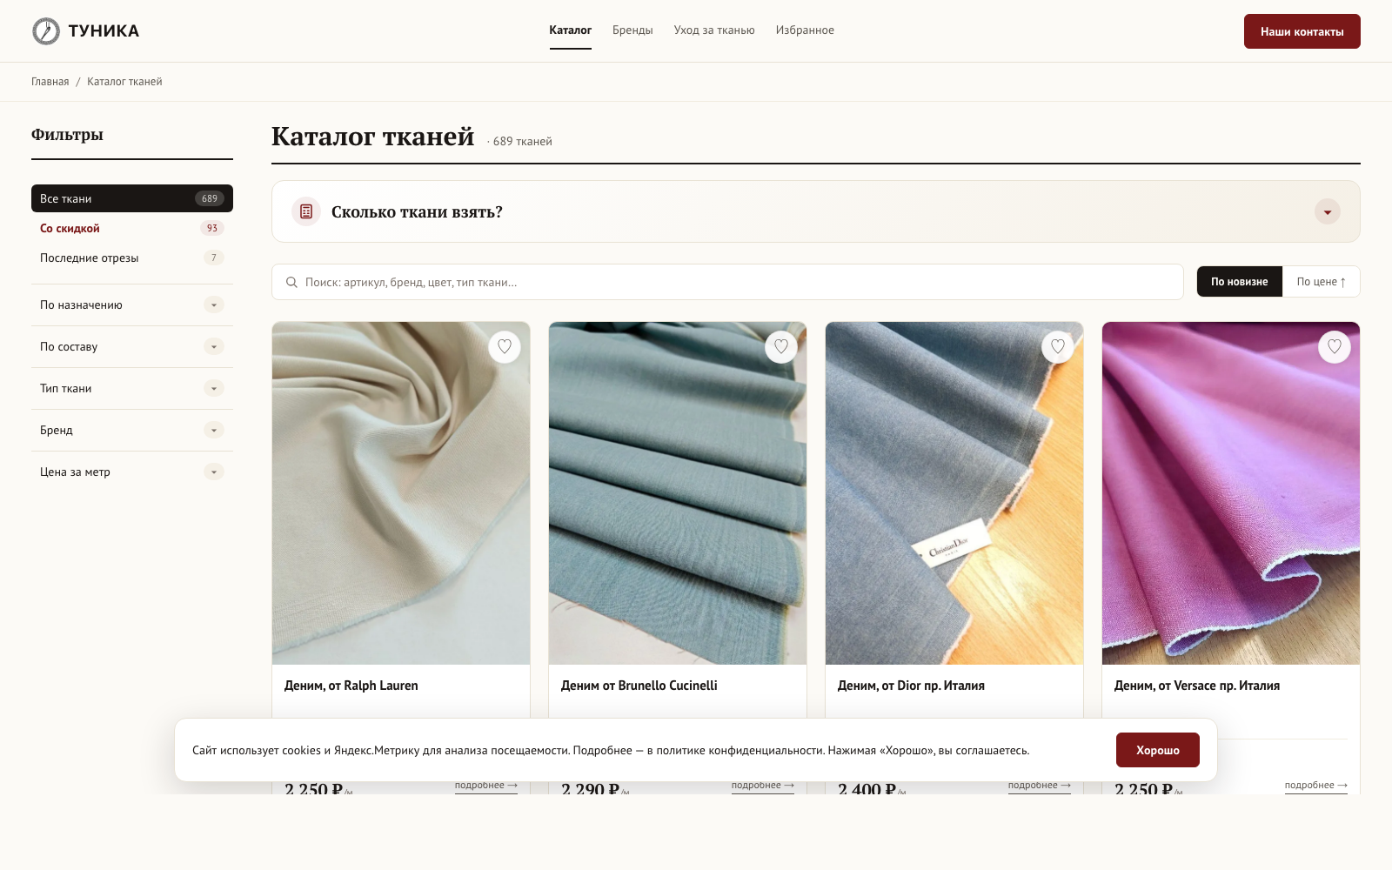
Task: Click the 'Деним, от Dior пр. Италия' title
Action: pos(911,686)
